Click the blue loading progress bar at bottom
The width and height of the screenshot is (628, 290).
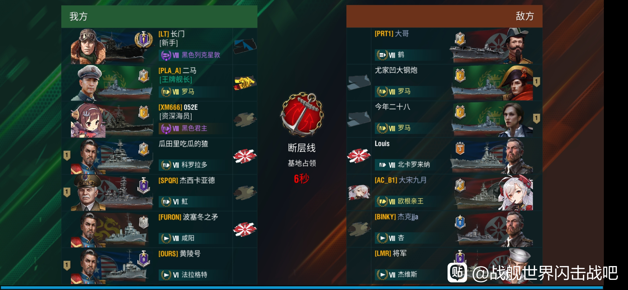302,287
